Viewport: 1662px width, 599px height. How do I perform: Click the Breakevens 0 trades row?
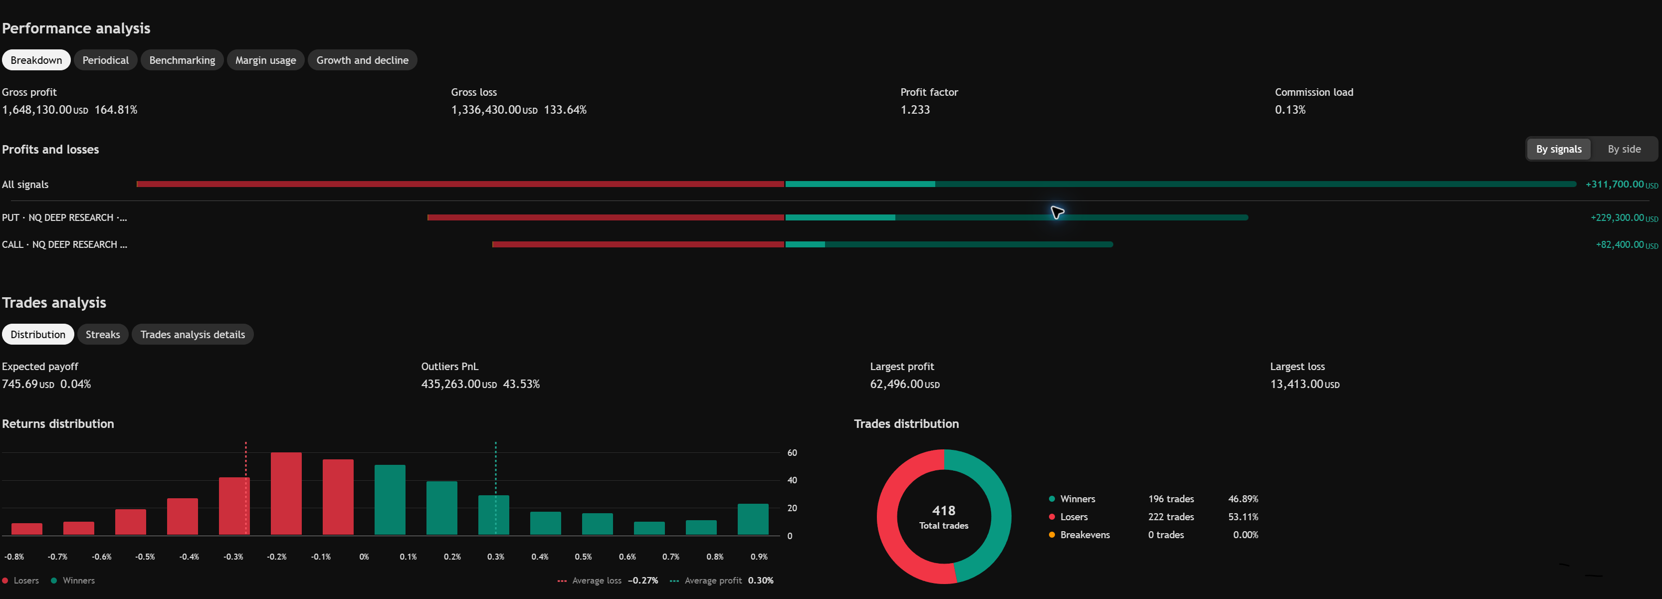1153,535
